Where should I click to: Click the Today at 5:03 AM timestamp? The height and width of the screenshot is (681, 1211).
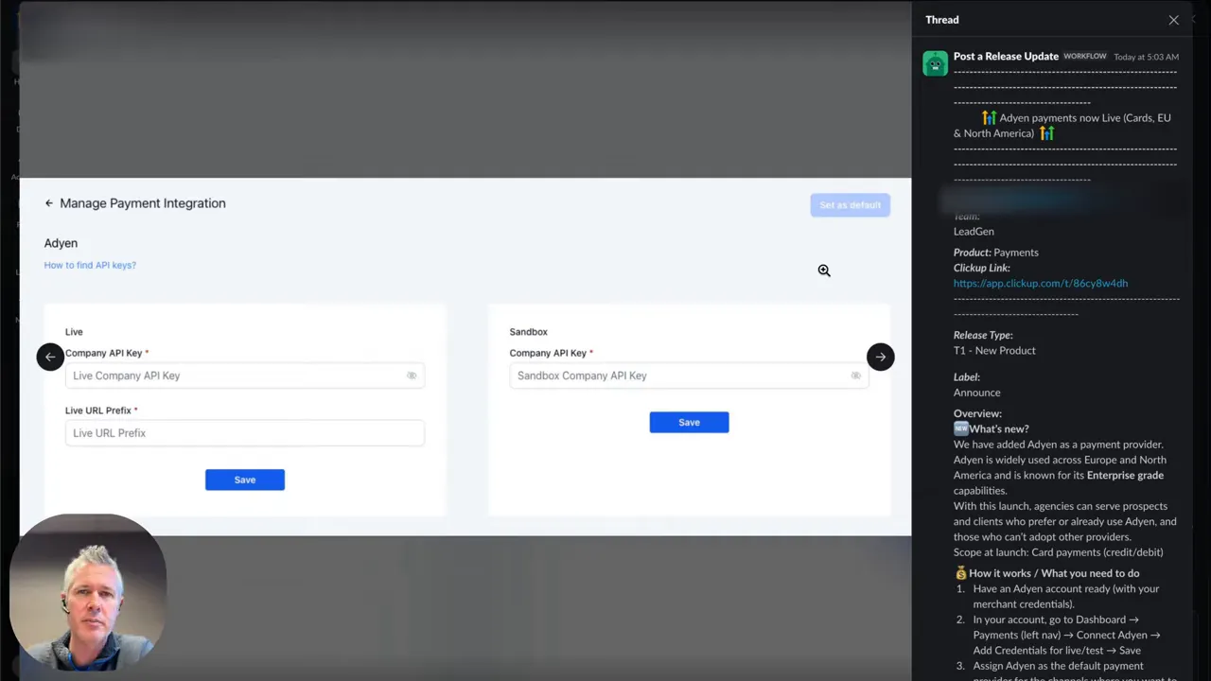point(1146,57)
